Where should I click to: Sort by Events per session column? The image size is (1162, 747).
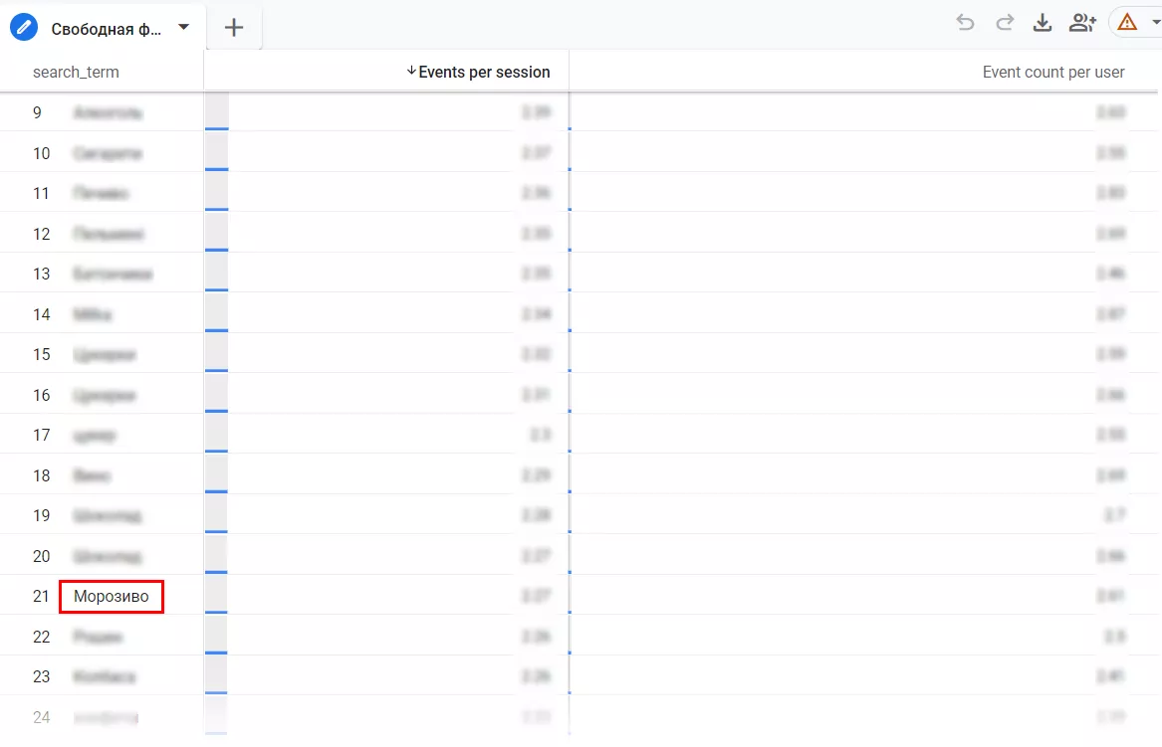coord(484,72)
